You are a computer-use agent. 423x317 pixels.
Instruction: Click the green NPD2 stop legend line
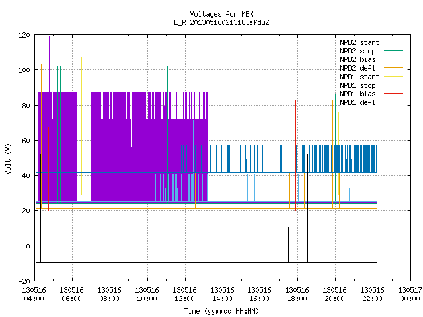tap(394, 51)
